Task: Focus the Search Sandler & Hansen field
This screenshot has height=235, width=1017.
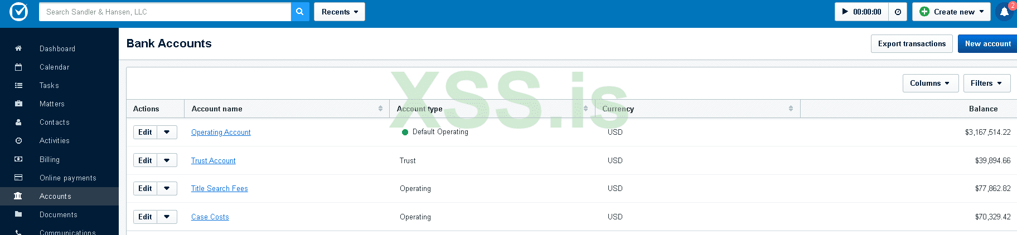Action: tap(165, 12)
